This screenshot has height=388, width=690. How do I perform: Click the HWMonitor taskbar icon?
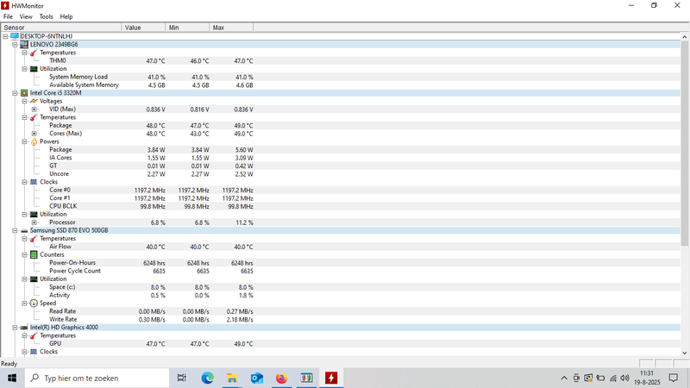point(331,378)
